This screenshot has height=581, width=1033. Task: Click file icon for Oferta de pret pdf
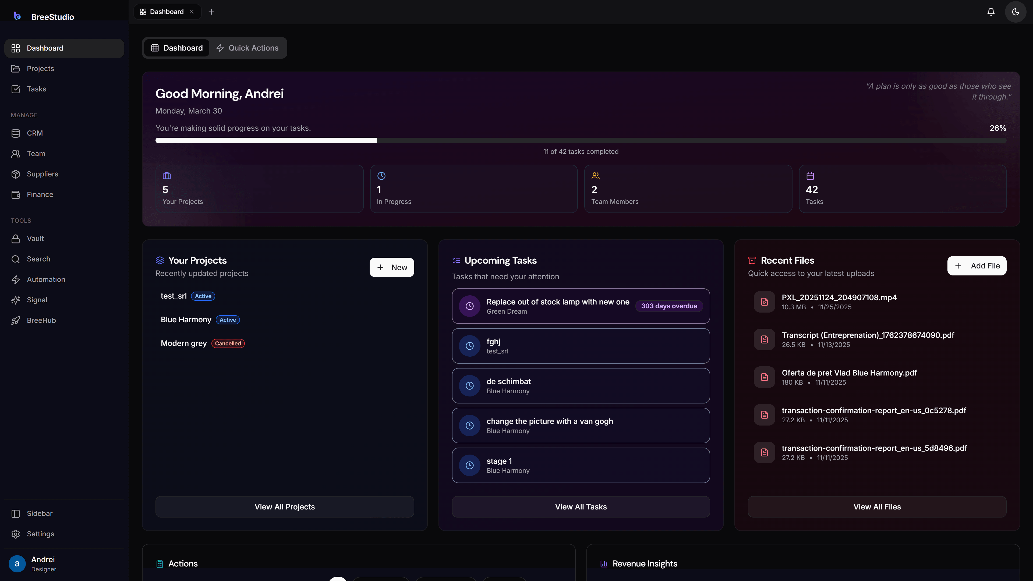tap(764, 377)
